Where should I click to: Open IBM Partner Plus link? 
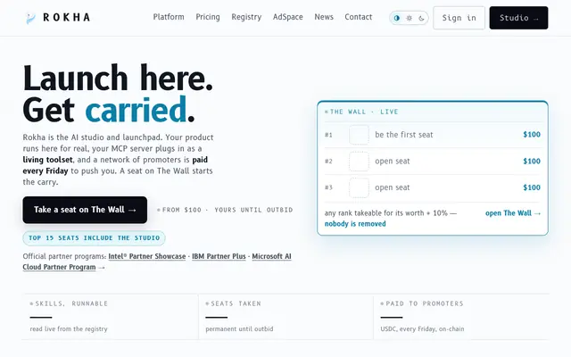pyautogui.click(x=219, y=256)
